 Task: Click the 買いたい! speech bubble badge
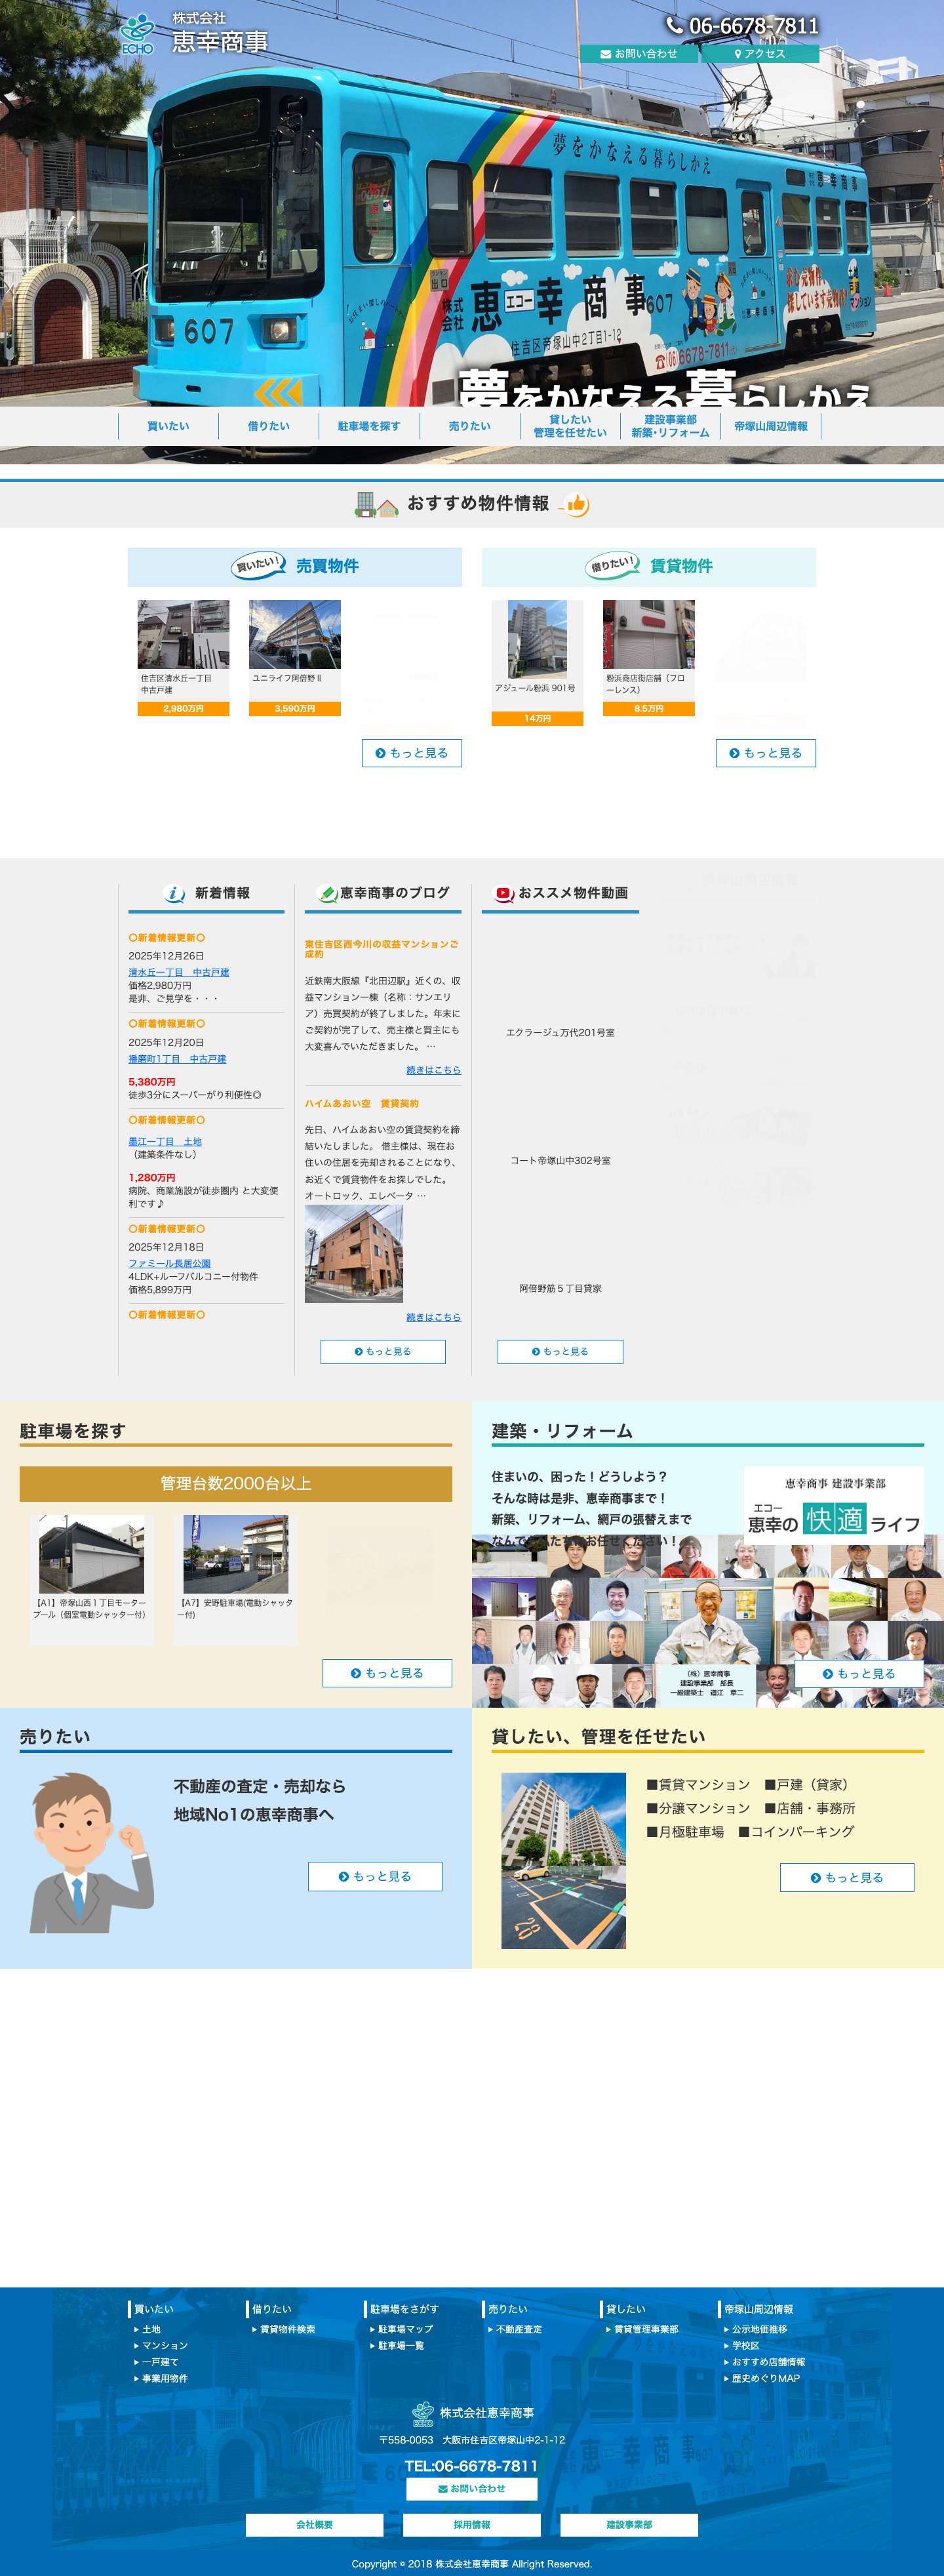(x=259, y=565)
